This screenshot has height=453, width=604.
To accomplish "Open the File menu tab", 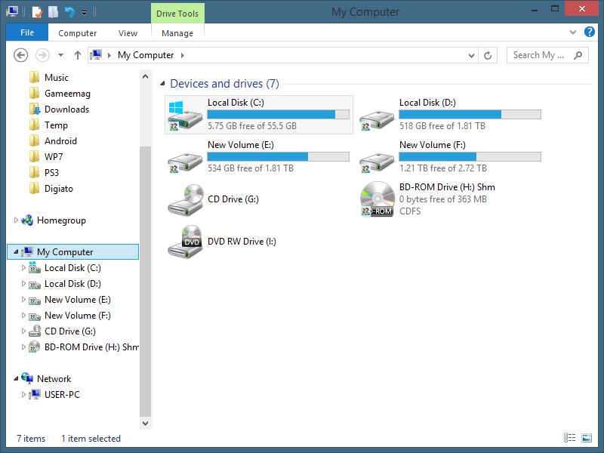I will (27, 32).
